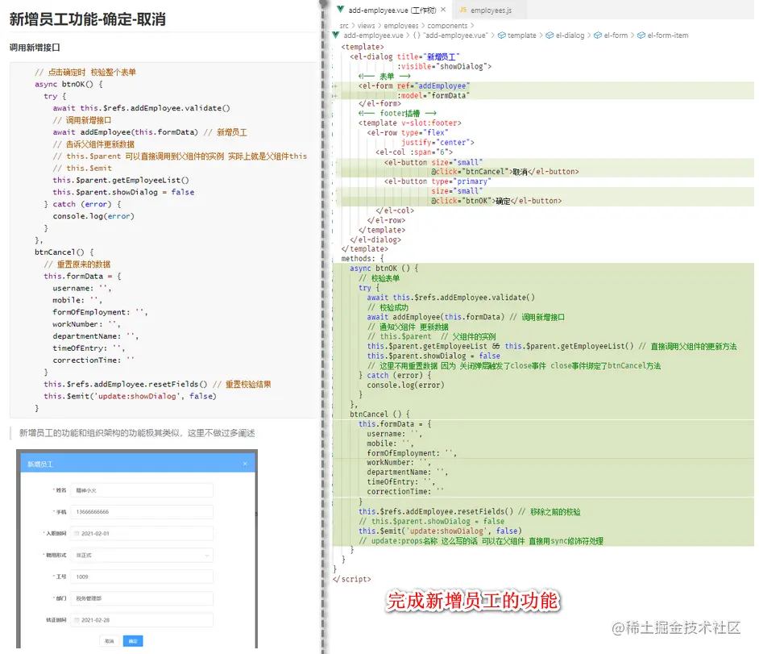The height and width of the screenshot is (654, 759).
Task: Click the '<el-dialog title="新增员工"' line in editor
Action: click(x=404, y=56)
